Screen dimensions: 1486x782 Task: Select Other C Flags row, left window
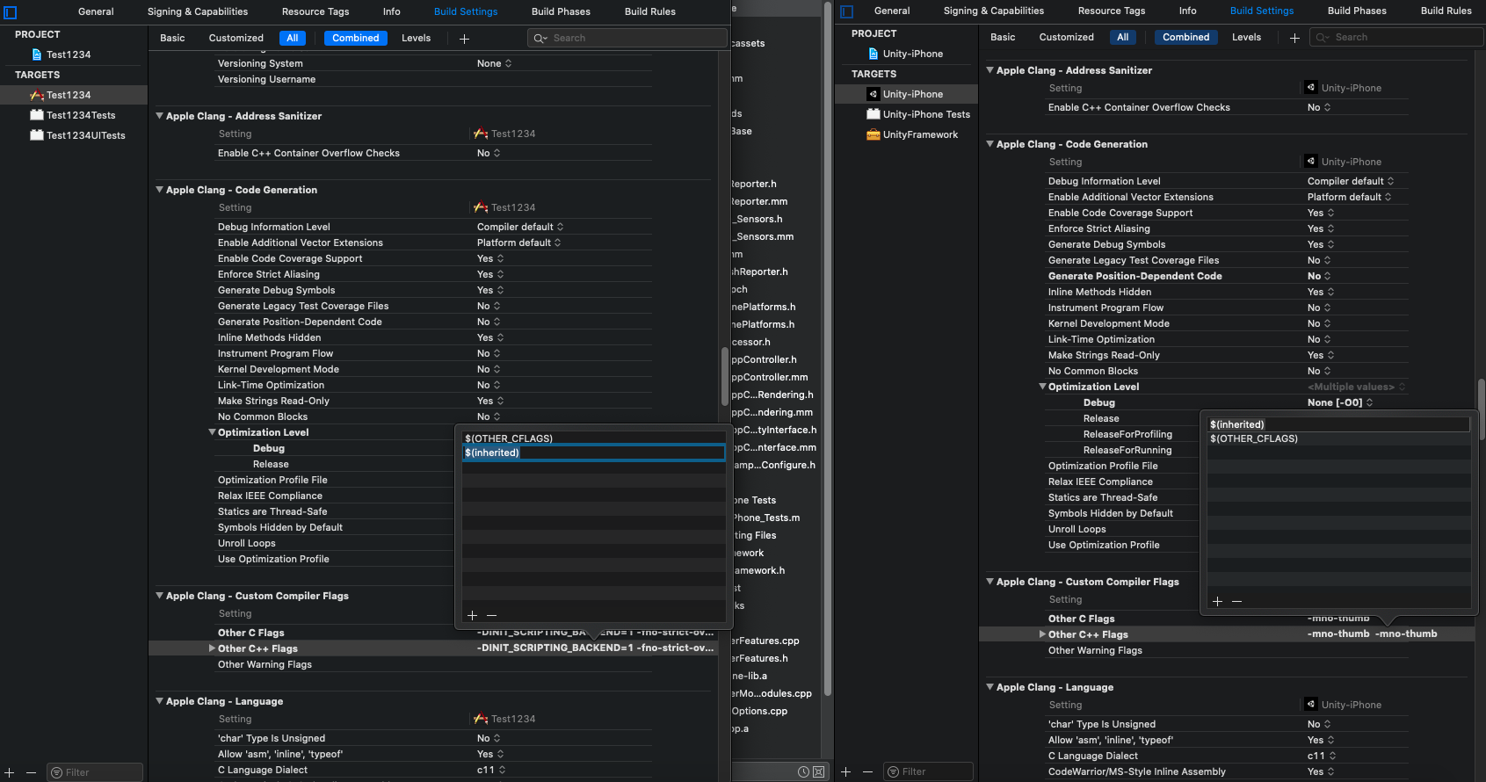pyautogui.click(x=434, y=633)
